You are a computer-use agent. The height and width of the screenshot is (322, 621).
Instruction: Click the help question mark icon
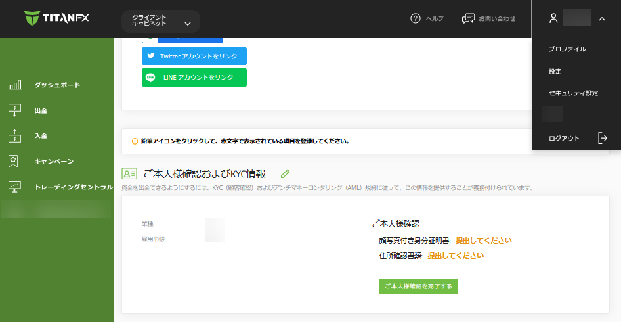coord(415,18)
